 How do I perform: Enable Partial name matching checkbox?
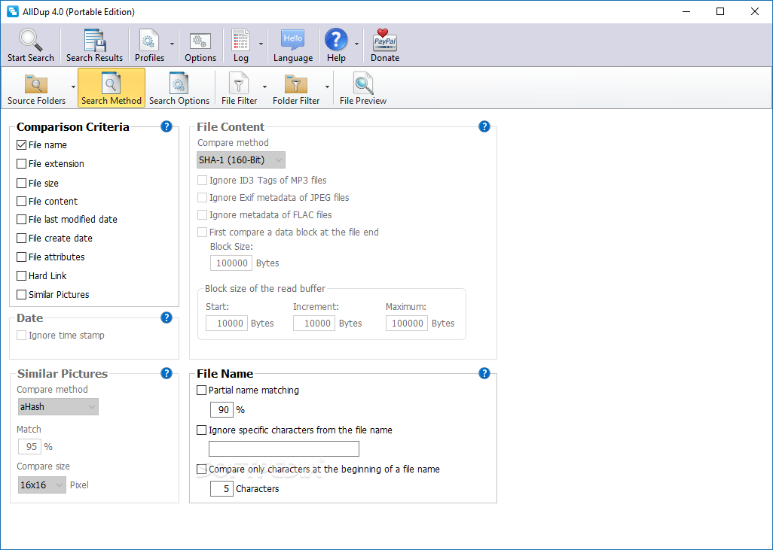201,390
